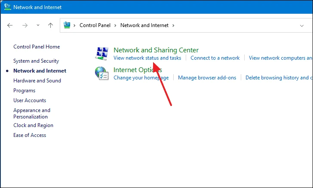Click the Control Panel icon in address bar
Image resolution: width=313 pixels, height=188 pixels.
[67, 25]
